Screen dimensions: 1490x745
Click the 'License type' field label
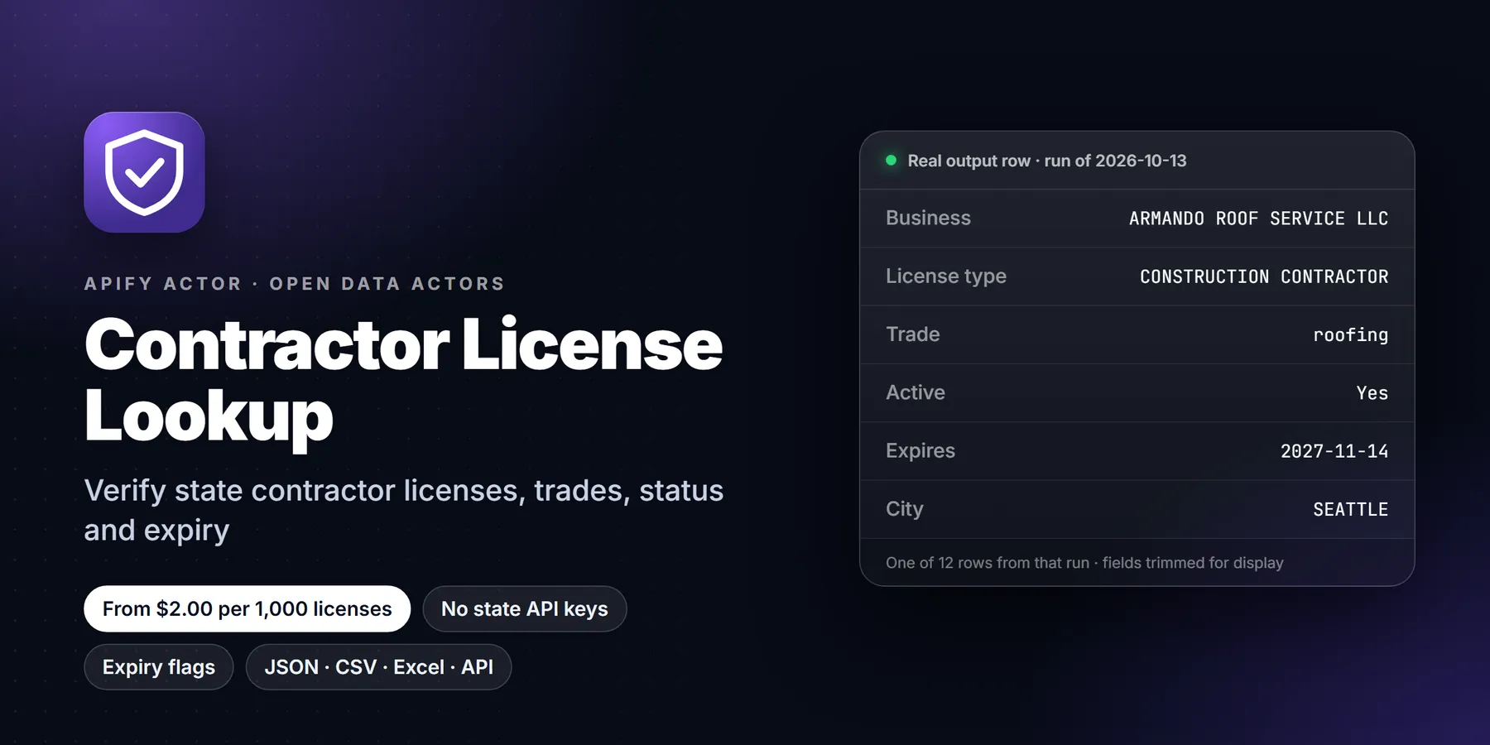[946, 276]
